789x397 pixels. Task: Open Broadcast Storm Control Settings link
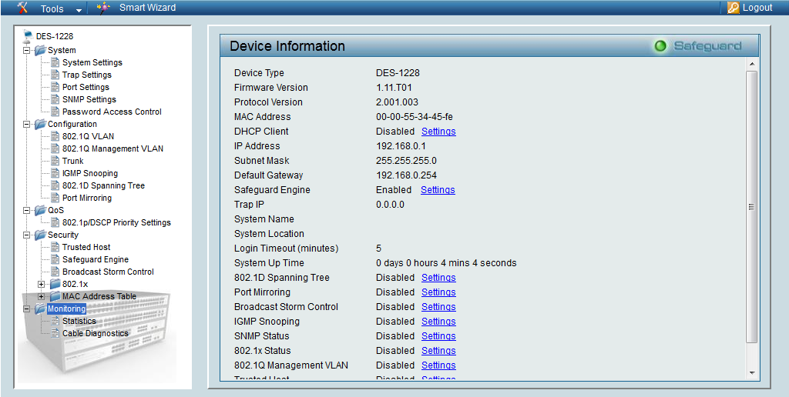pos(438,306)
